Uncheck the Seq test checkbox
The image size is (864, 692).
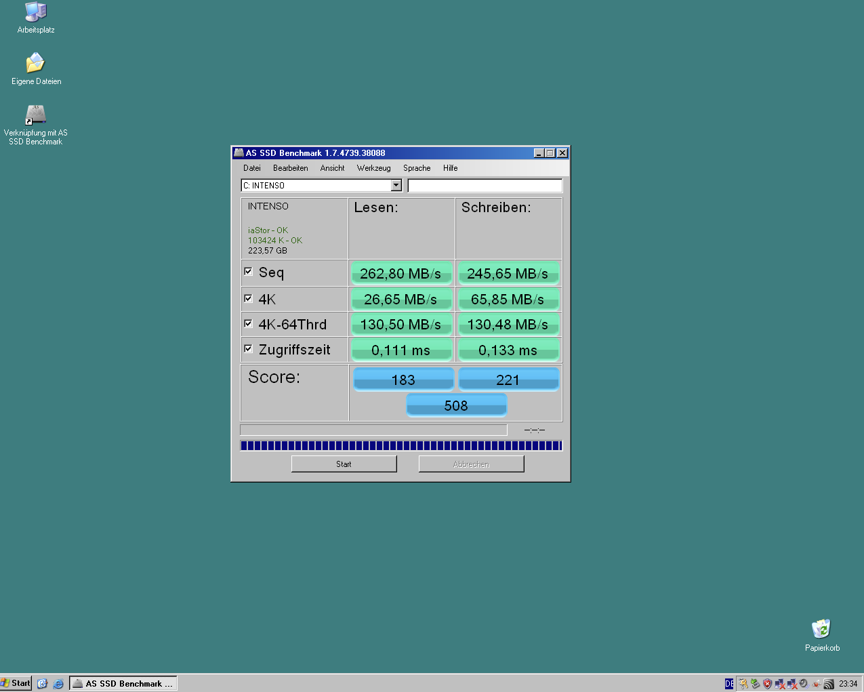(x=248, y=272)
